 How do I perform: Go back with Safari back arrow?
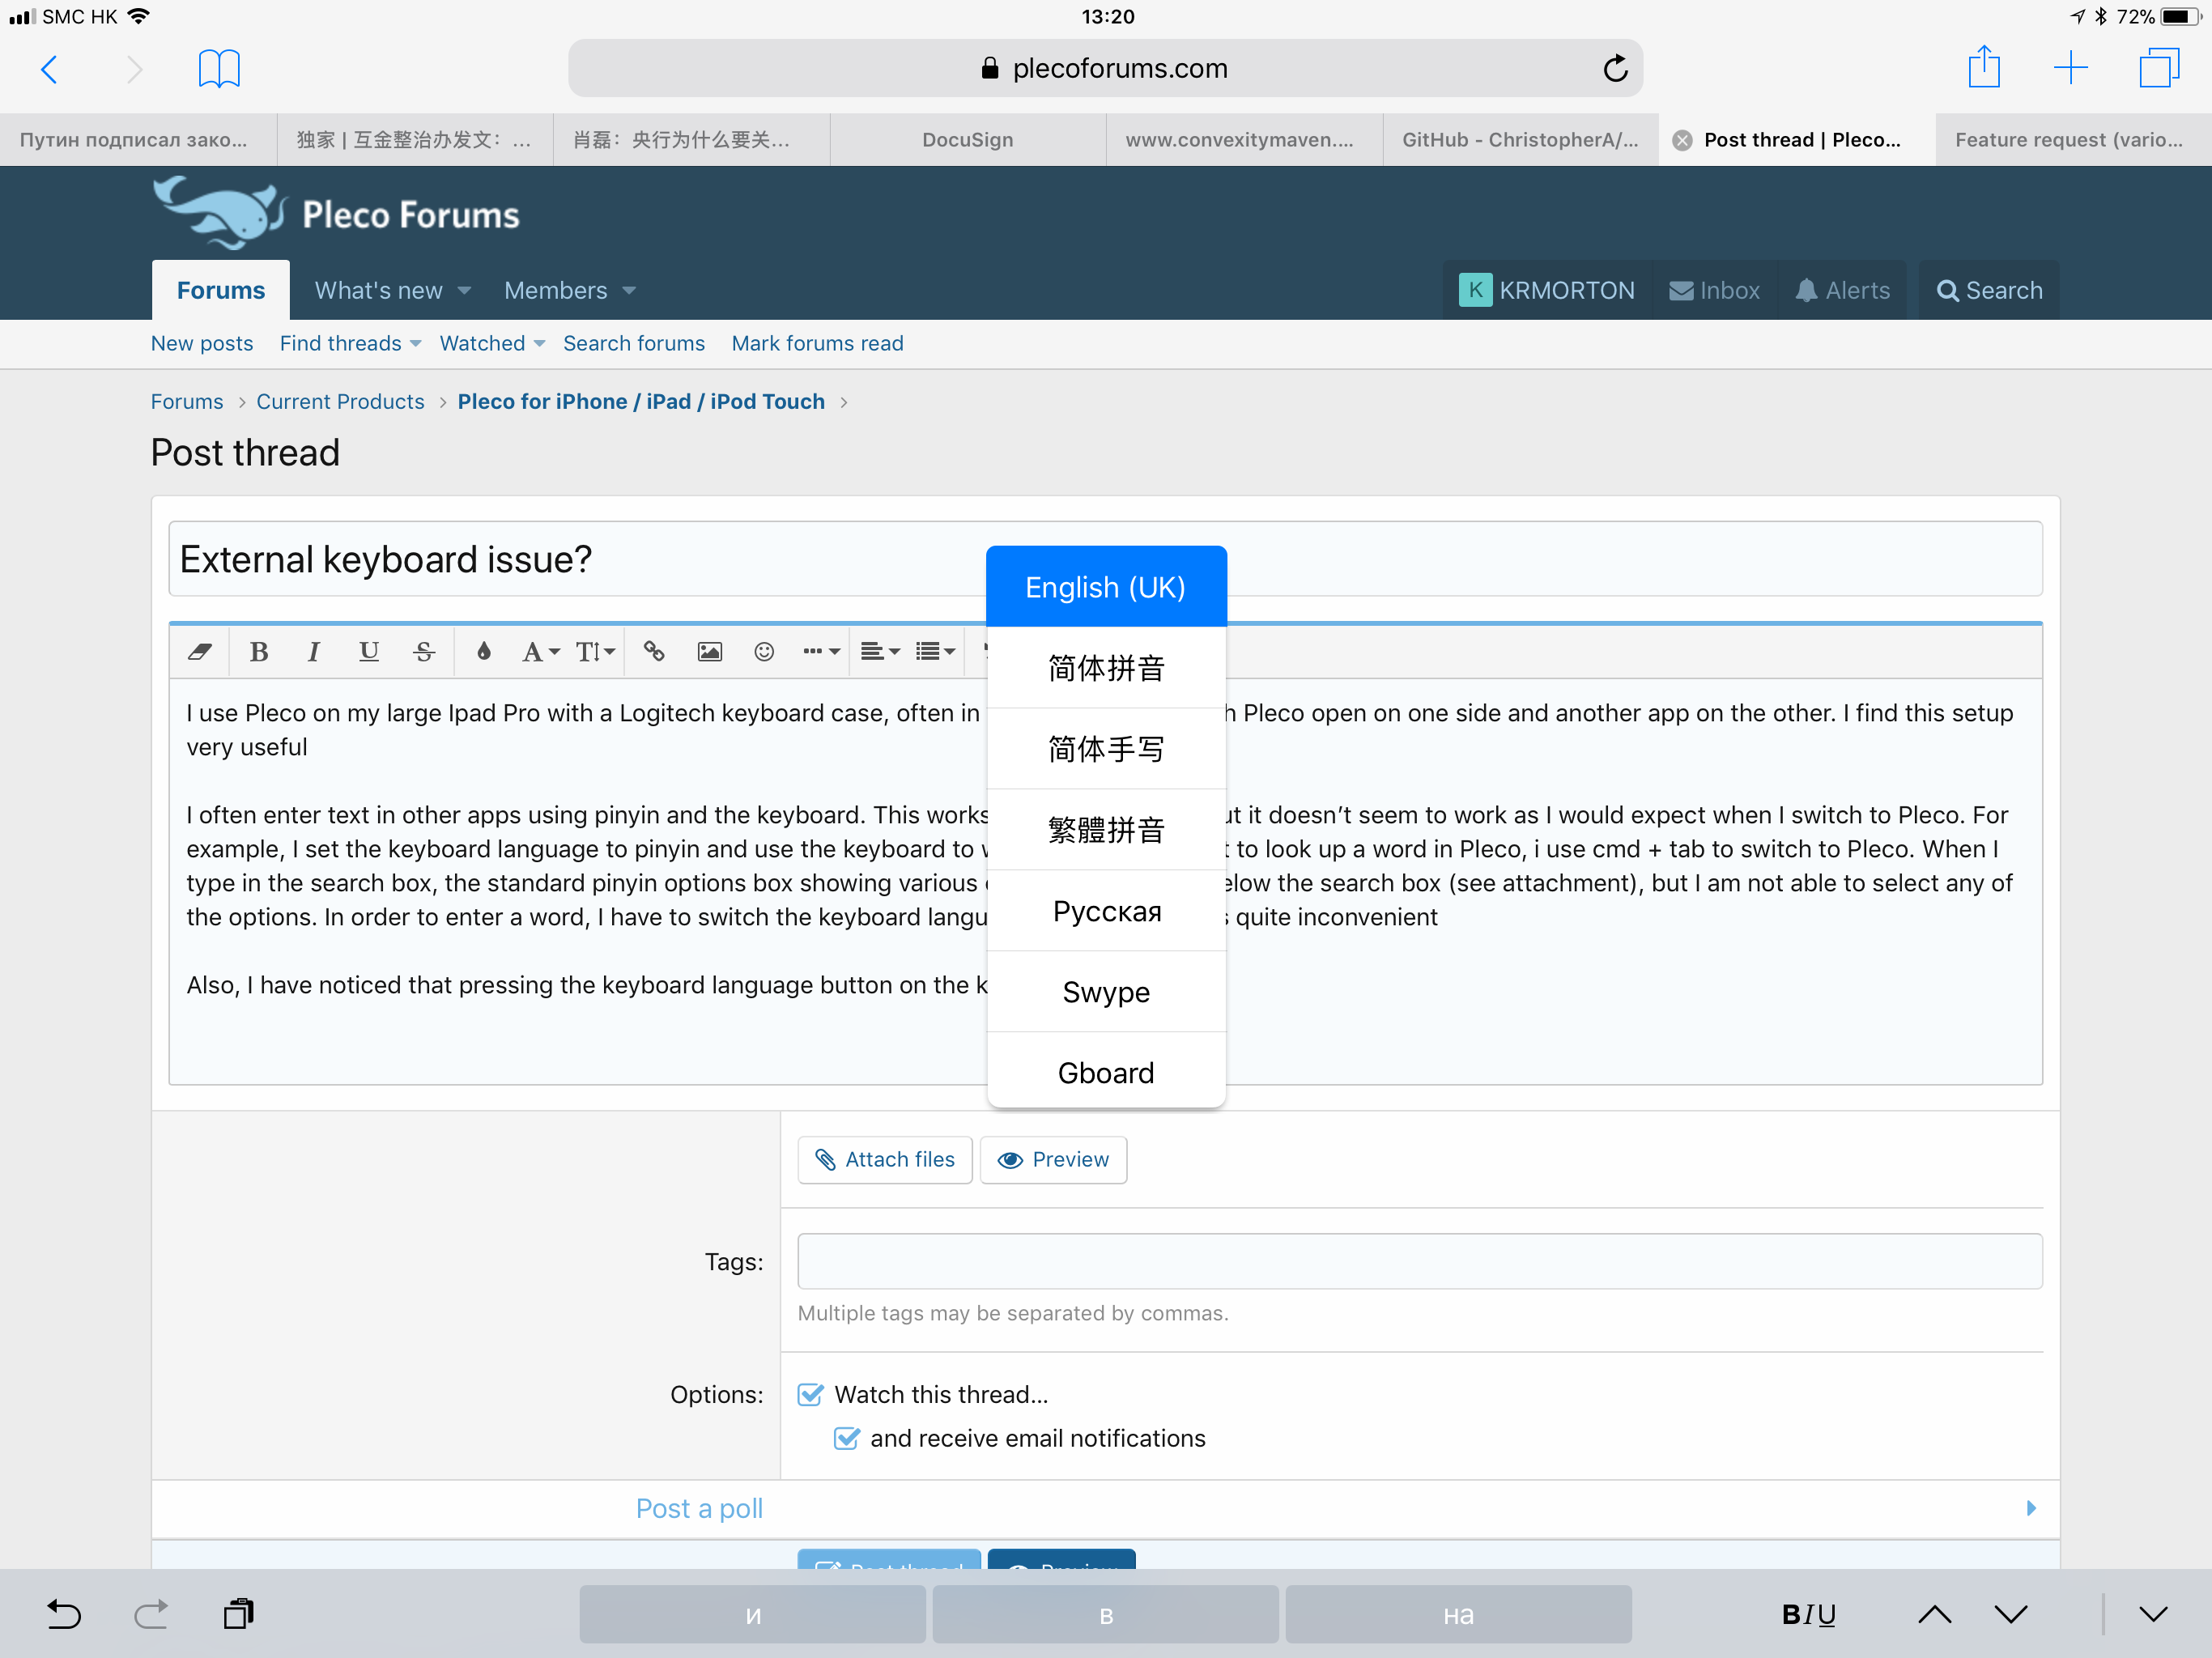[x=49, y=68]
